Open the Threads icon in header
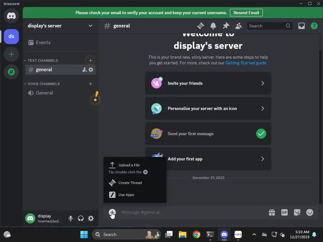323x242 pixels. (x=200, y=26)
